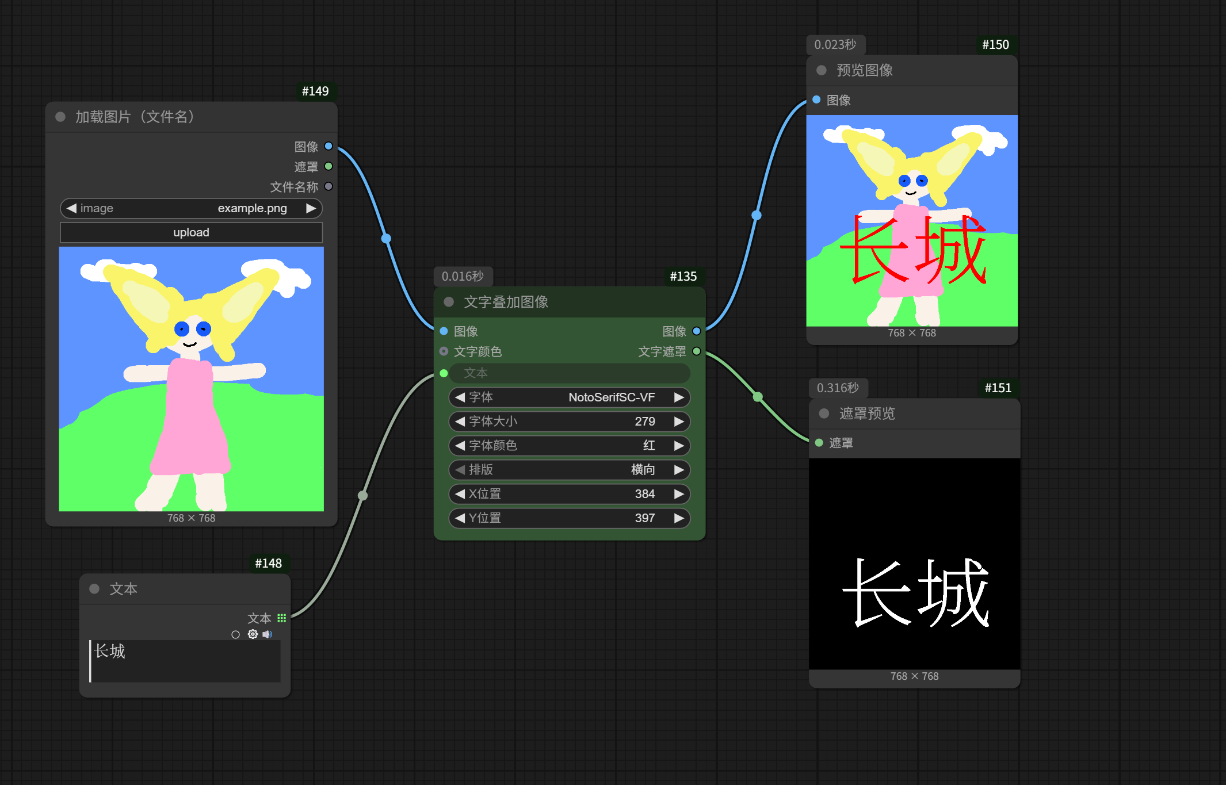Viewport: 1226px width, 785px height.
Task: Select previous image with left arrow on image widget
Action: (x=71, y=208)
